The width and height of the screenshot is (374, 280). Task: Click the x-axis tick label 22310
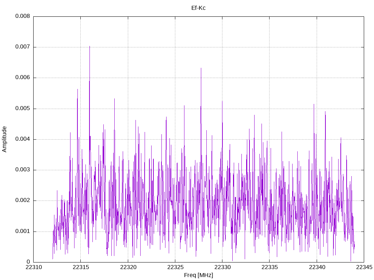[x=34, y=267]
